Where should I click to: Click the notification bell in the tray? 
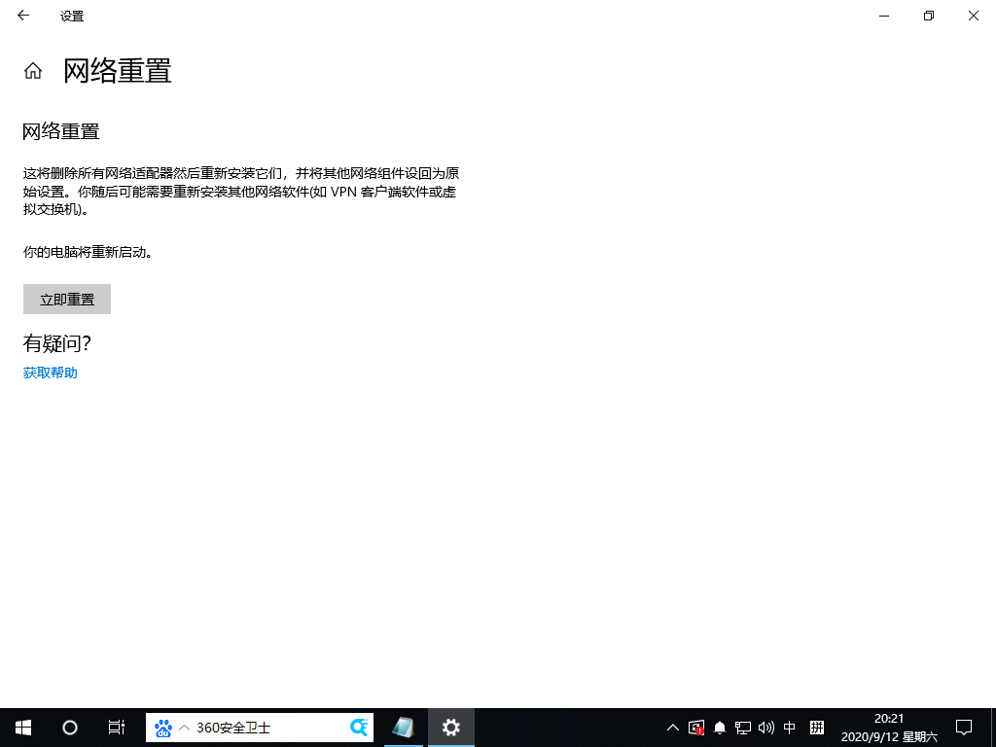click(x=719, y=727)
